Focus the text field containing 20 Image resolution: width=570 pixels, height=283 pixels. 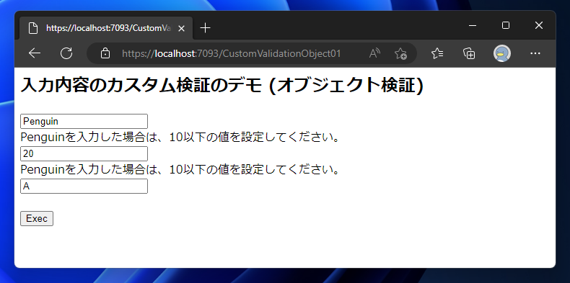tap(84, 153)
